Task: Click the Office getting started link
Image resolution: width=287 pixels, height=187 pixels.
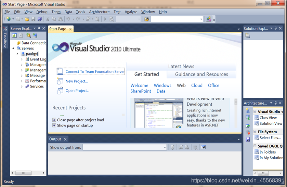Action: (x=213, y=85)
